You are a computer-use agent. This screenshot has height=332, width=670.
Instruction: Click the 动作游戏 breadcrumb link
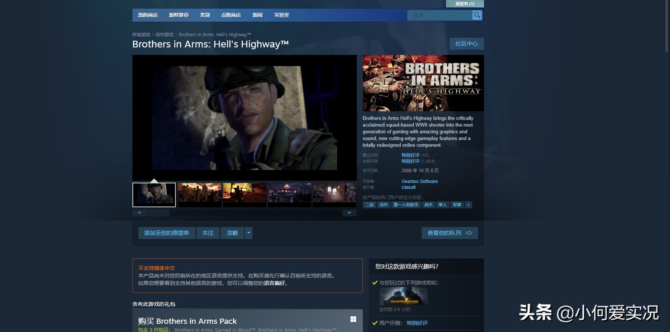(x=164, y=35)
